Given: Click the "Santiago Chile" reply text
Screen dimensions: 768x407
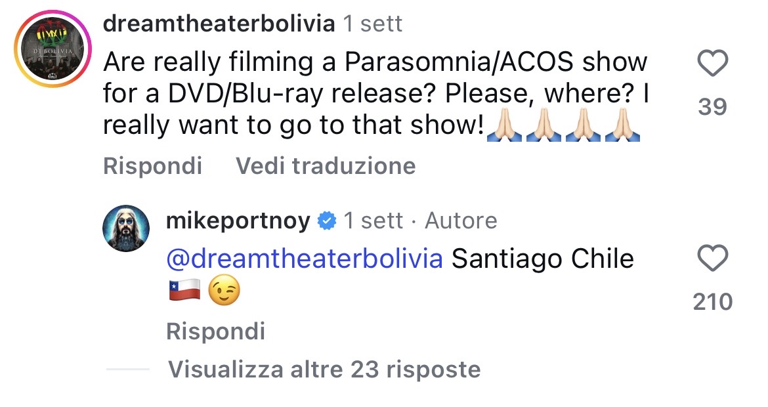Looking at the screenshot, I should (543, 259).
